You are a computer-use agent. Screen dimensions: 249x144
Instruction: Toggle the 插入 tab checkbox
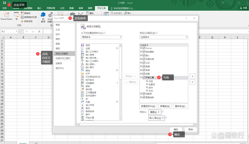click(144, 55)
